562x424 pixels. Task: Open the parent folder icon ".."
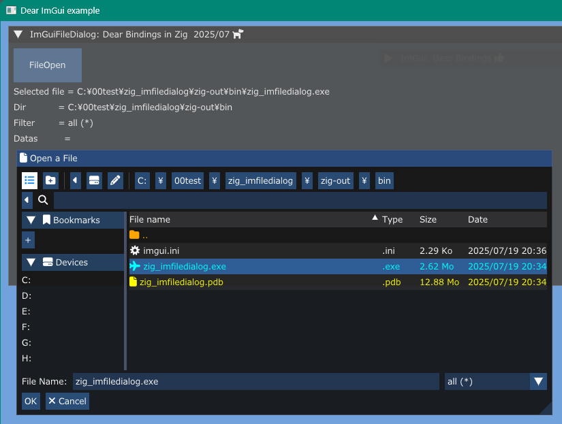point(134,235)
